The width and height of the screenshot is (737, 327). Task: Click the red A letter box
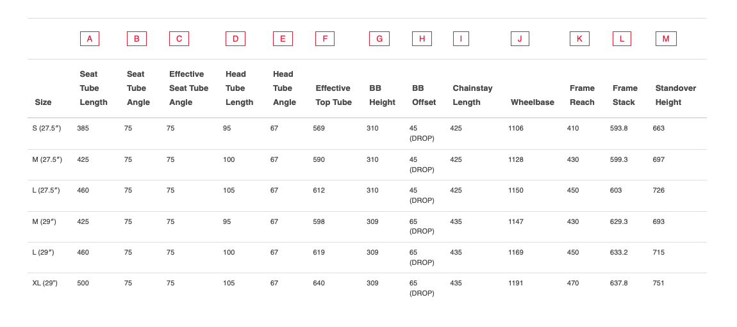point(89,39)
